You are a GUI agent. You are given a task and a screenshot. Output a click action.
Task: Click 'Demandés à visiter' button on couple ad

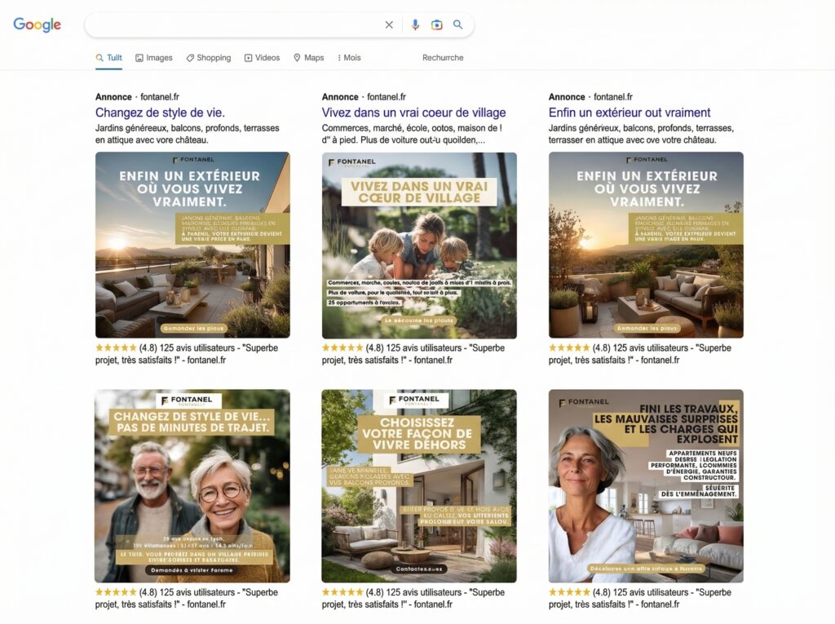[192, 570]
